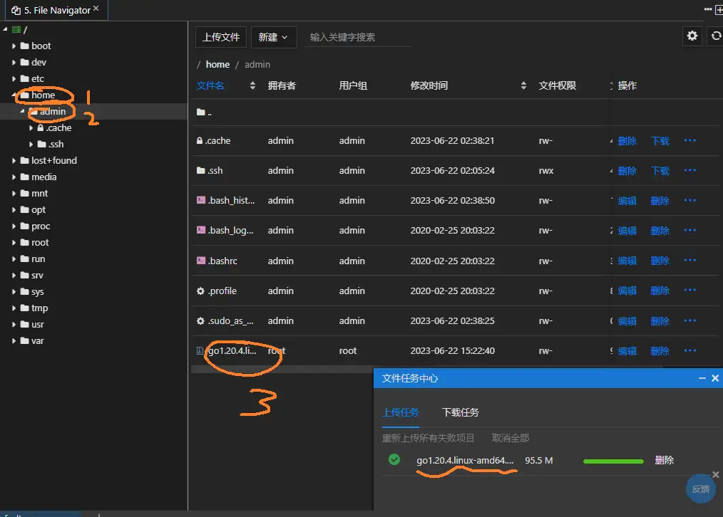The height and width of the screenshot is (517, 723).
Task: Click the 上传文件 upload button
Action: click(220, 36)
